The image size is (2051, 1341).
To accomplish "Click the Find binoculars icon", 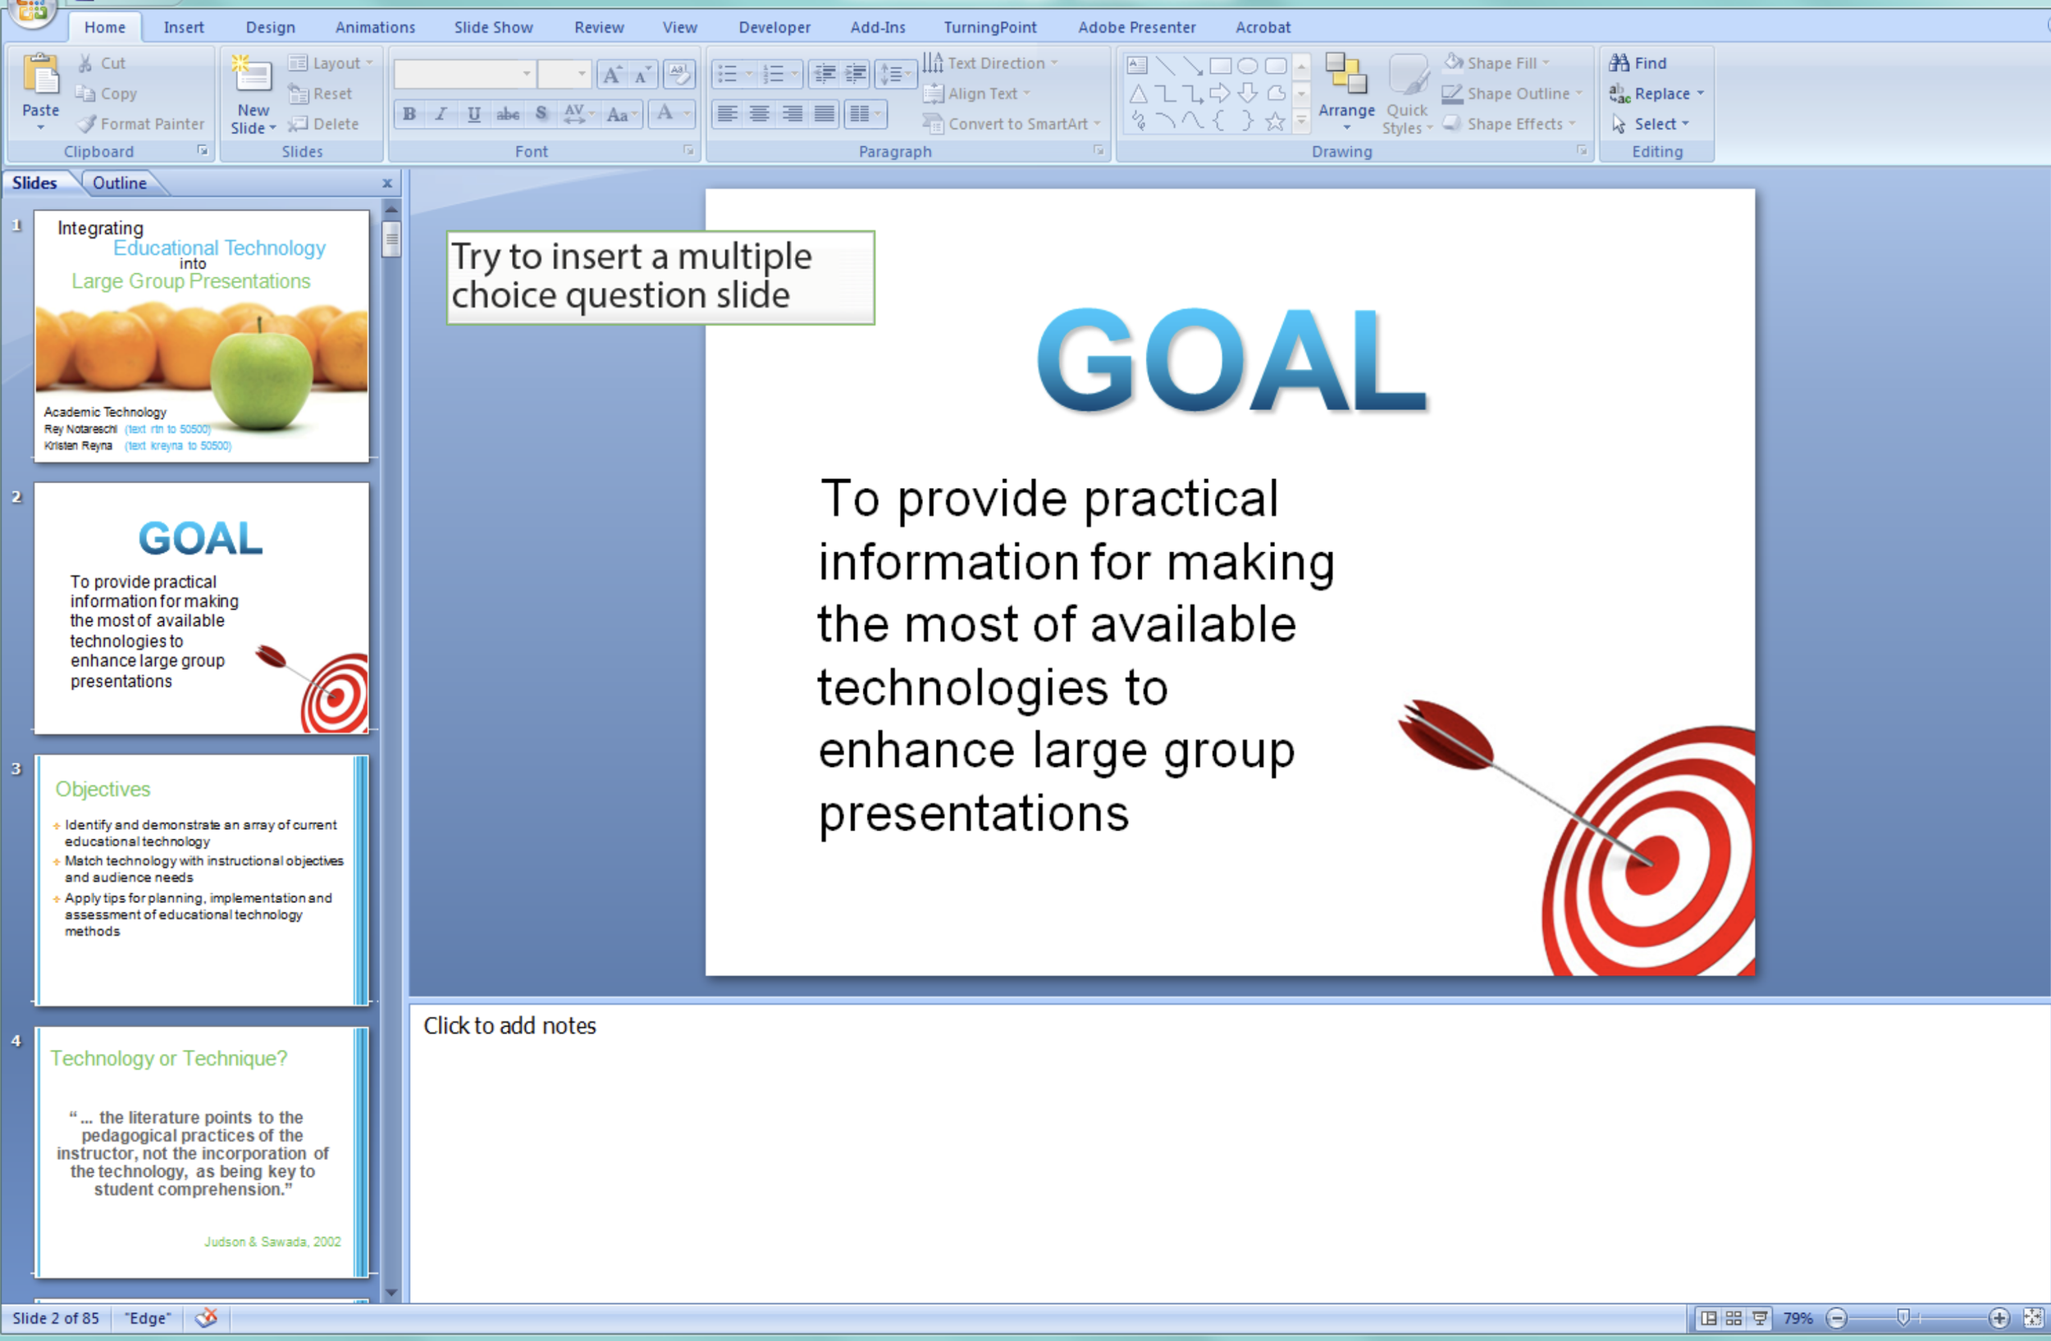I will [1619, 63].
